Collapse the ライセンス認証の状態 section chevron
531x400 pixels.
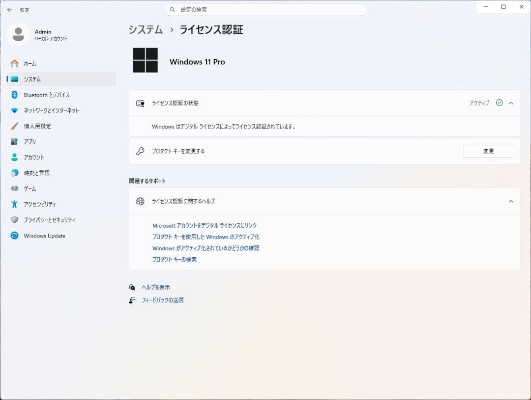point(511,103)
